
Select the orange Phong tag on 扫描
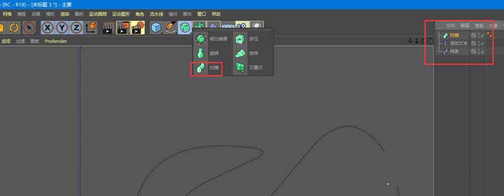(489, 35)
